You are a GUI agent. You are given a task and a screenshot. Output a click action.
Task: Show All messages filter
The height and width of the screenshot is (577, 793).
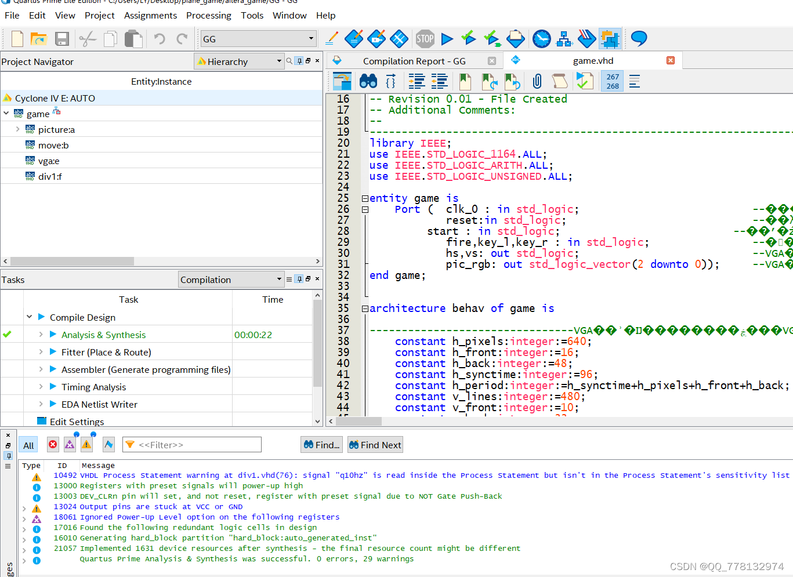pos(28,445)
